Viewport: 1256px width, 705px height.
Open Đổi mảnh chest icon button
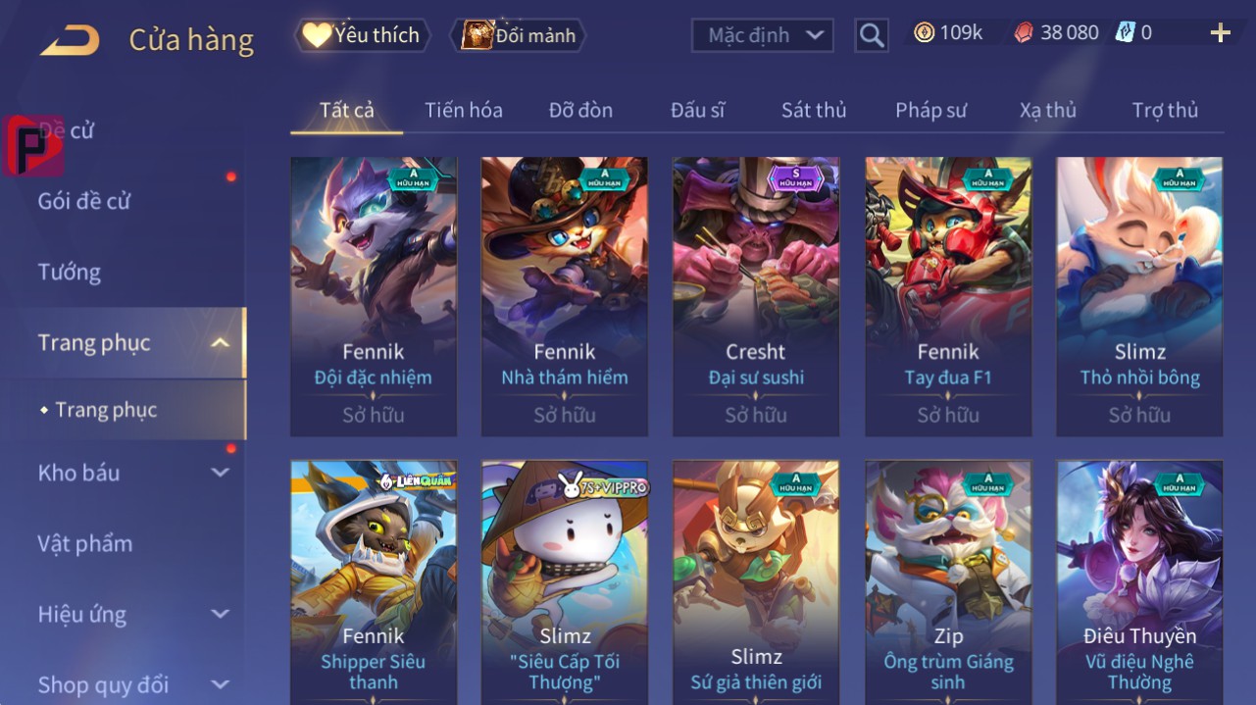click(518, 35)
